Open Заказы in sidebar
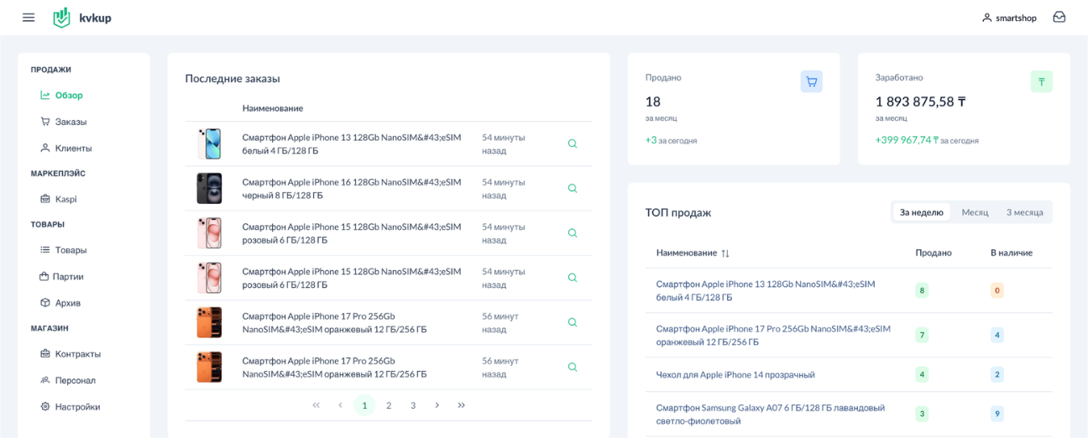 click(71, 122)
